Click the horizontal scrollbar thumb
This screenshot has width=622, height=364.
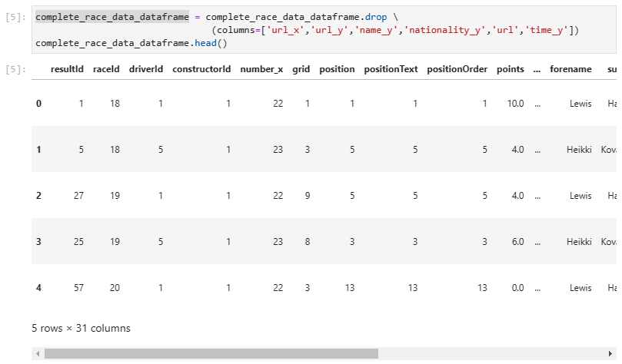point(211,354)
